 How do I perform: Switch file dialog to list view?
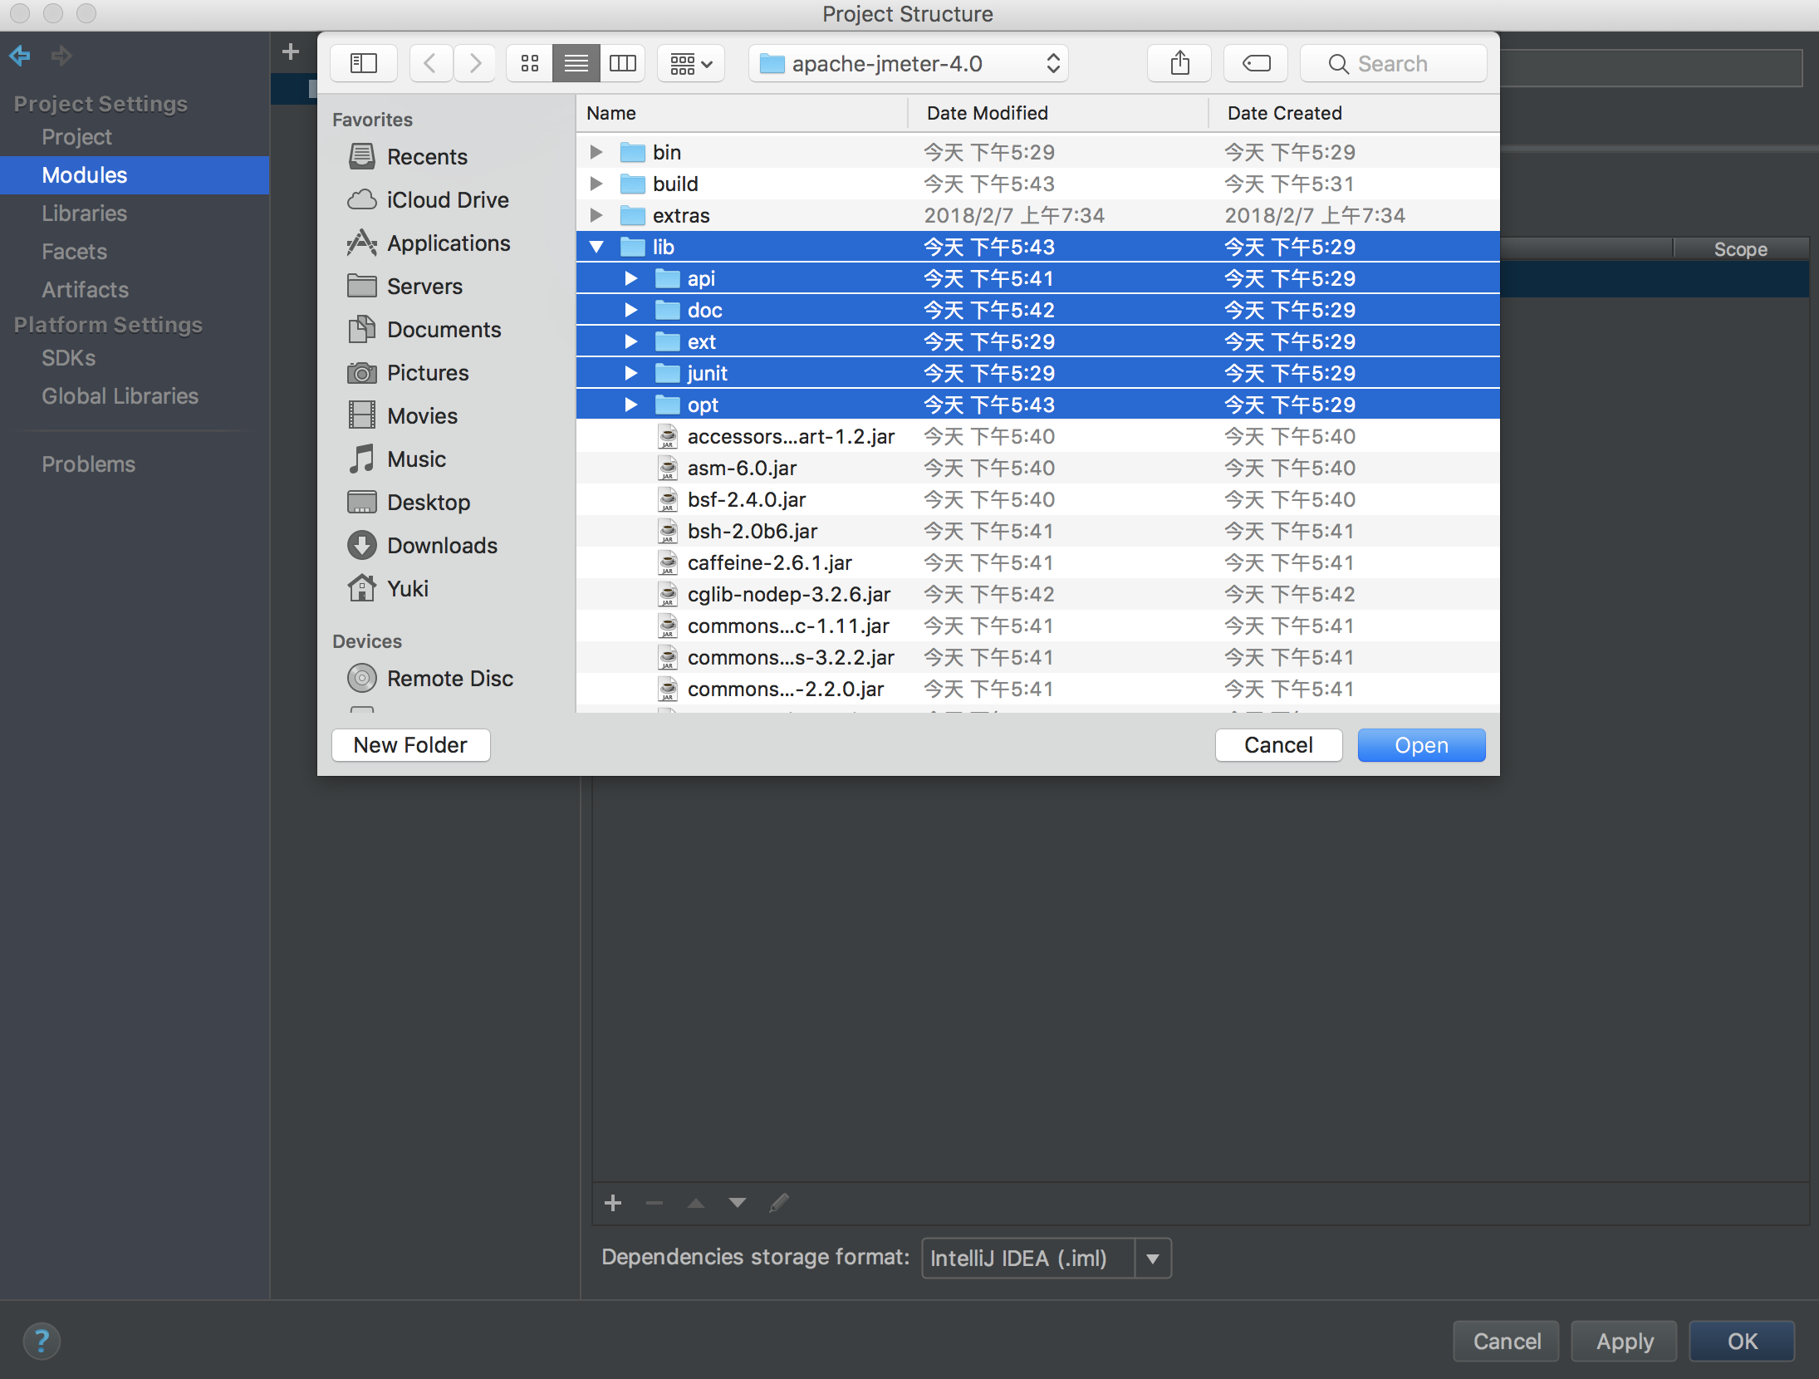pyautogui.click(x=576, y=63)
